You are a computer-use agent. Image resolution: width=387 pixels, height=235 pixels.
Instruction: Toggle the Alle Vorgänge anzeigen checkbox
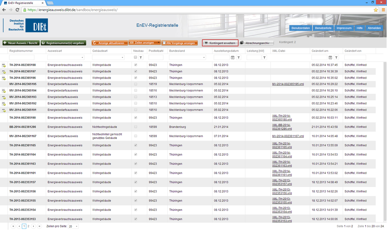click(x=164, y=43)
